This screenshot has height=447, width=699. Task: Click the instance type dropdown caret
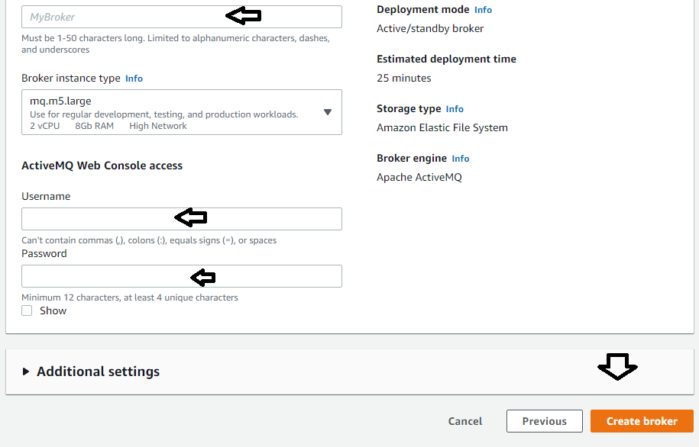pyautogui.click(x=328, y=111)
